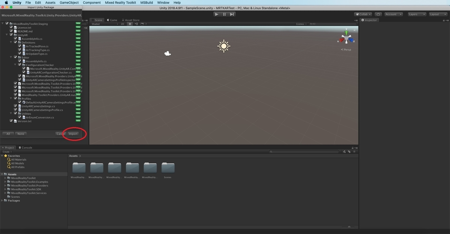Collapse the ConfigurationChecker folder
This screenshot has width=450, height=234.
(15, 65)
